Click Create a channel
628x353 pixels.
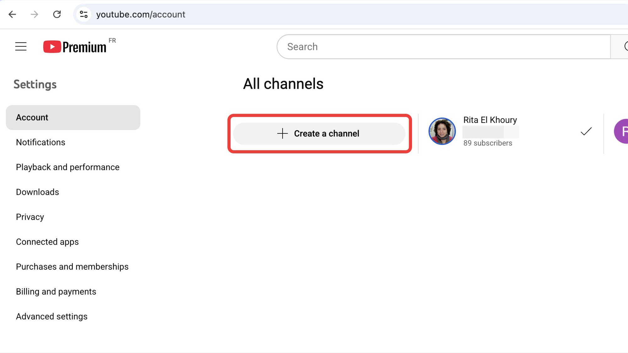pyautogui.click(x=319, y=133)
